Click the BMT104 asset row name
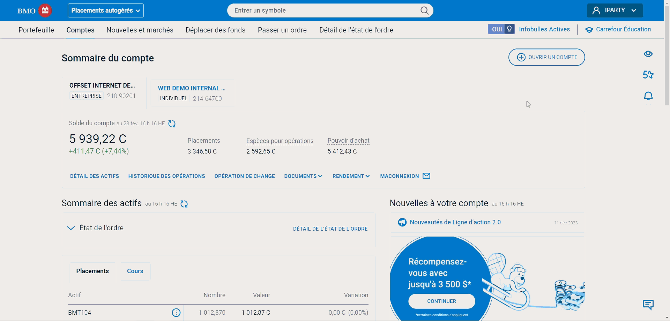This screenshot has width=670, height=321. coord(80,313)
